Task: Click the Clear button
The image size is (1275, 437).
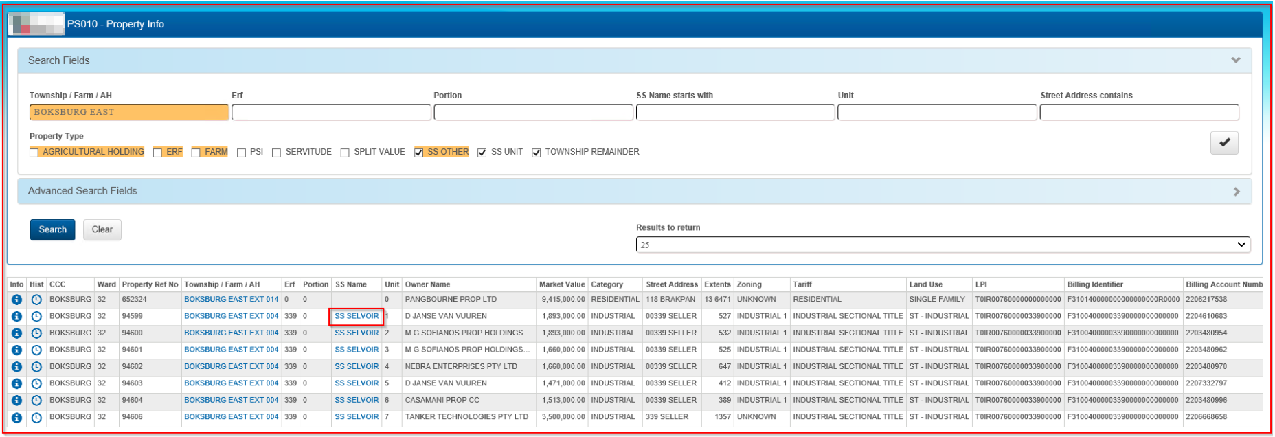Action: 102,229
